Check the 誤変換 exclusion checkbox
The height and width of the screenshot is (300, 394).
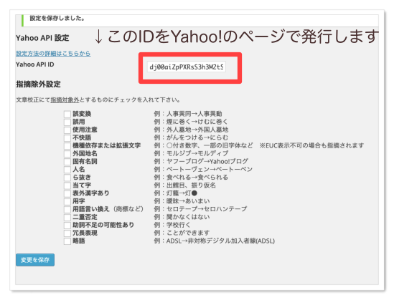pos(67,115)
